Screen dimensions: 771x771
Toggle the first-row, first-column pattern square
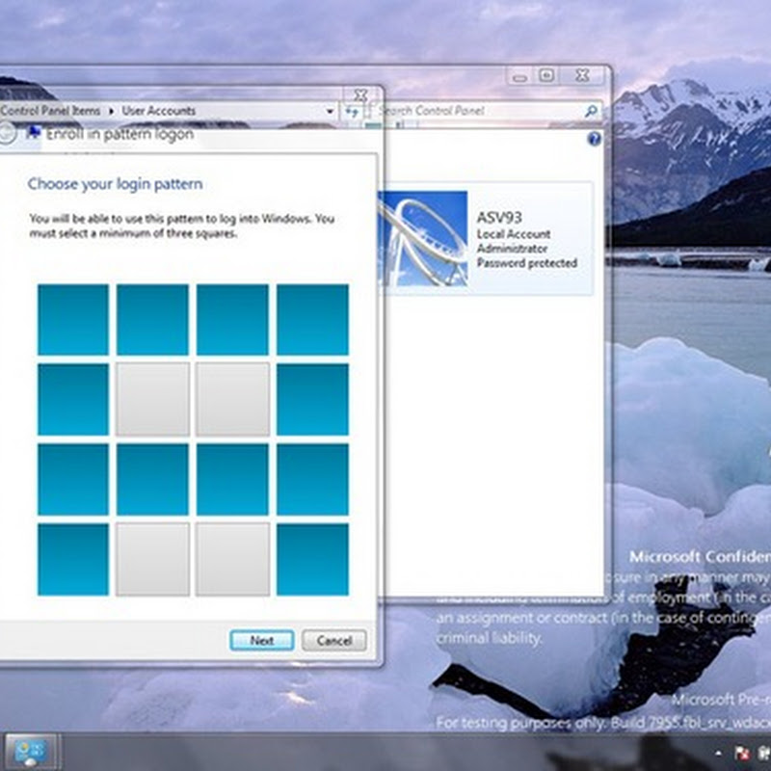click(73, 320)
